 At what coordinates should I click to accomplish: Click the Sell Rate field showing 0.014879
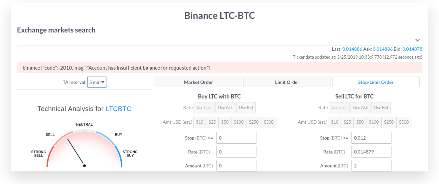[371, 152]
